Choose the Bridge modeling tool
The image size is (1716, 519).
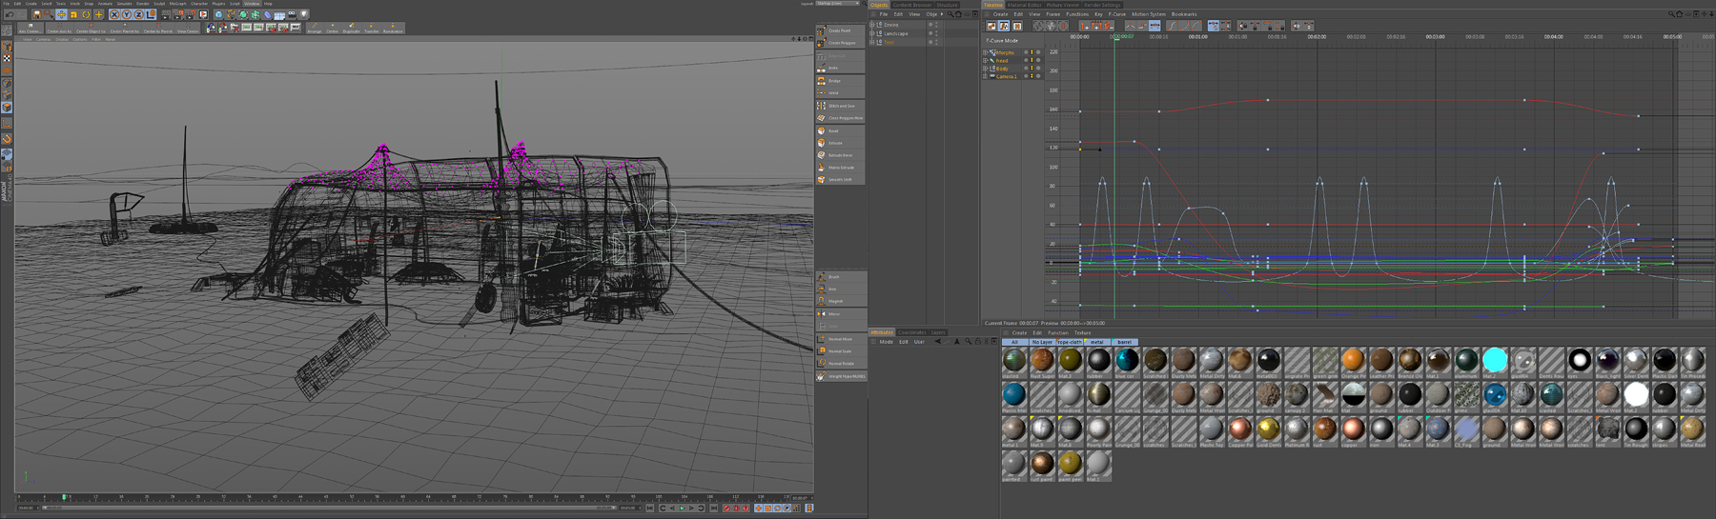[x=839, y=81]
